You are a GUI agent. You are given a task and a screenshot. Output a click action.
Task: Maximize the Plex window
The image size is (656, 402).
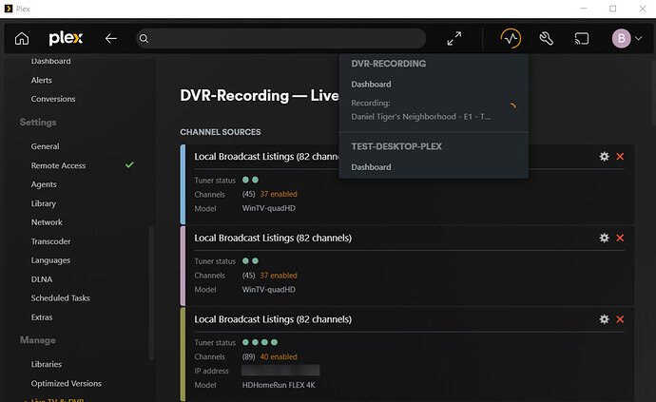click(613, 9)
